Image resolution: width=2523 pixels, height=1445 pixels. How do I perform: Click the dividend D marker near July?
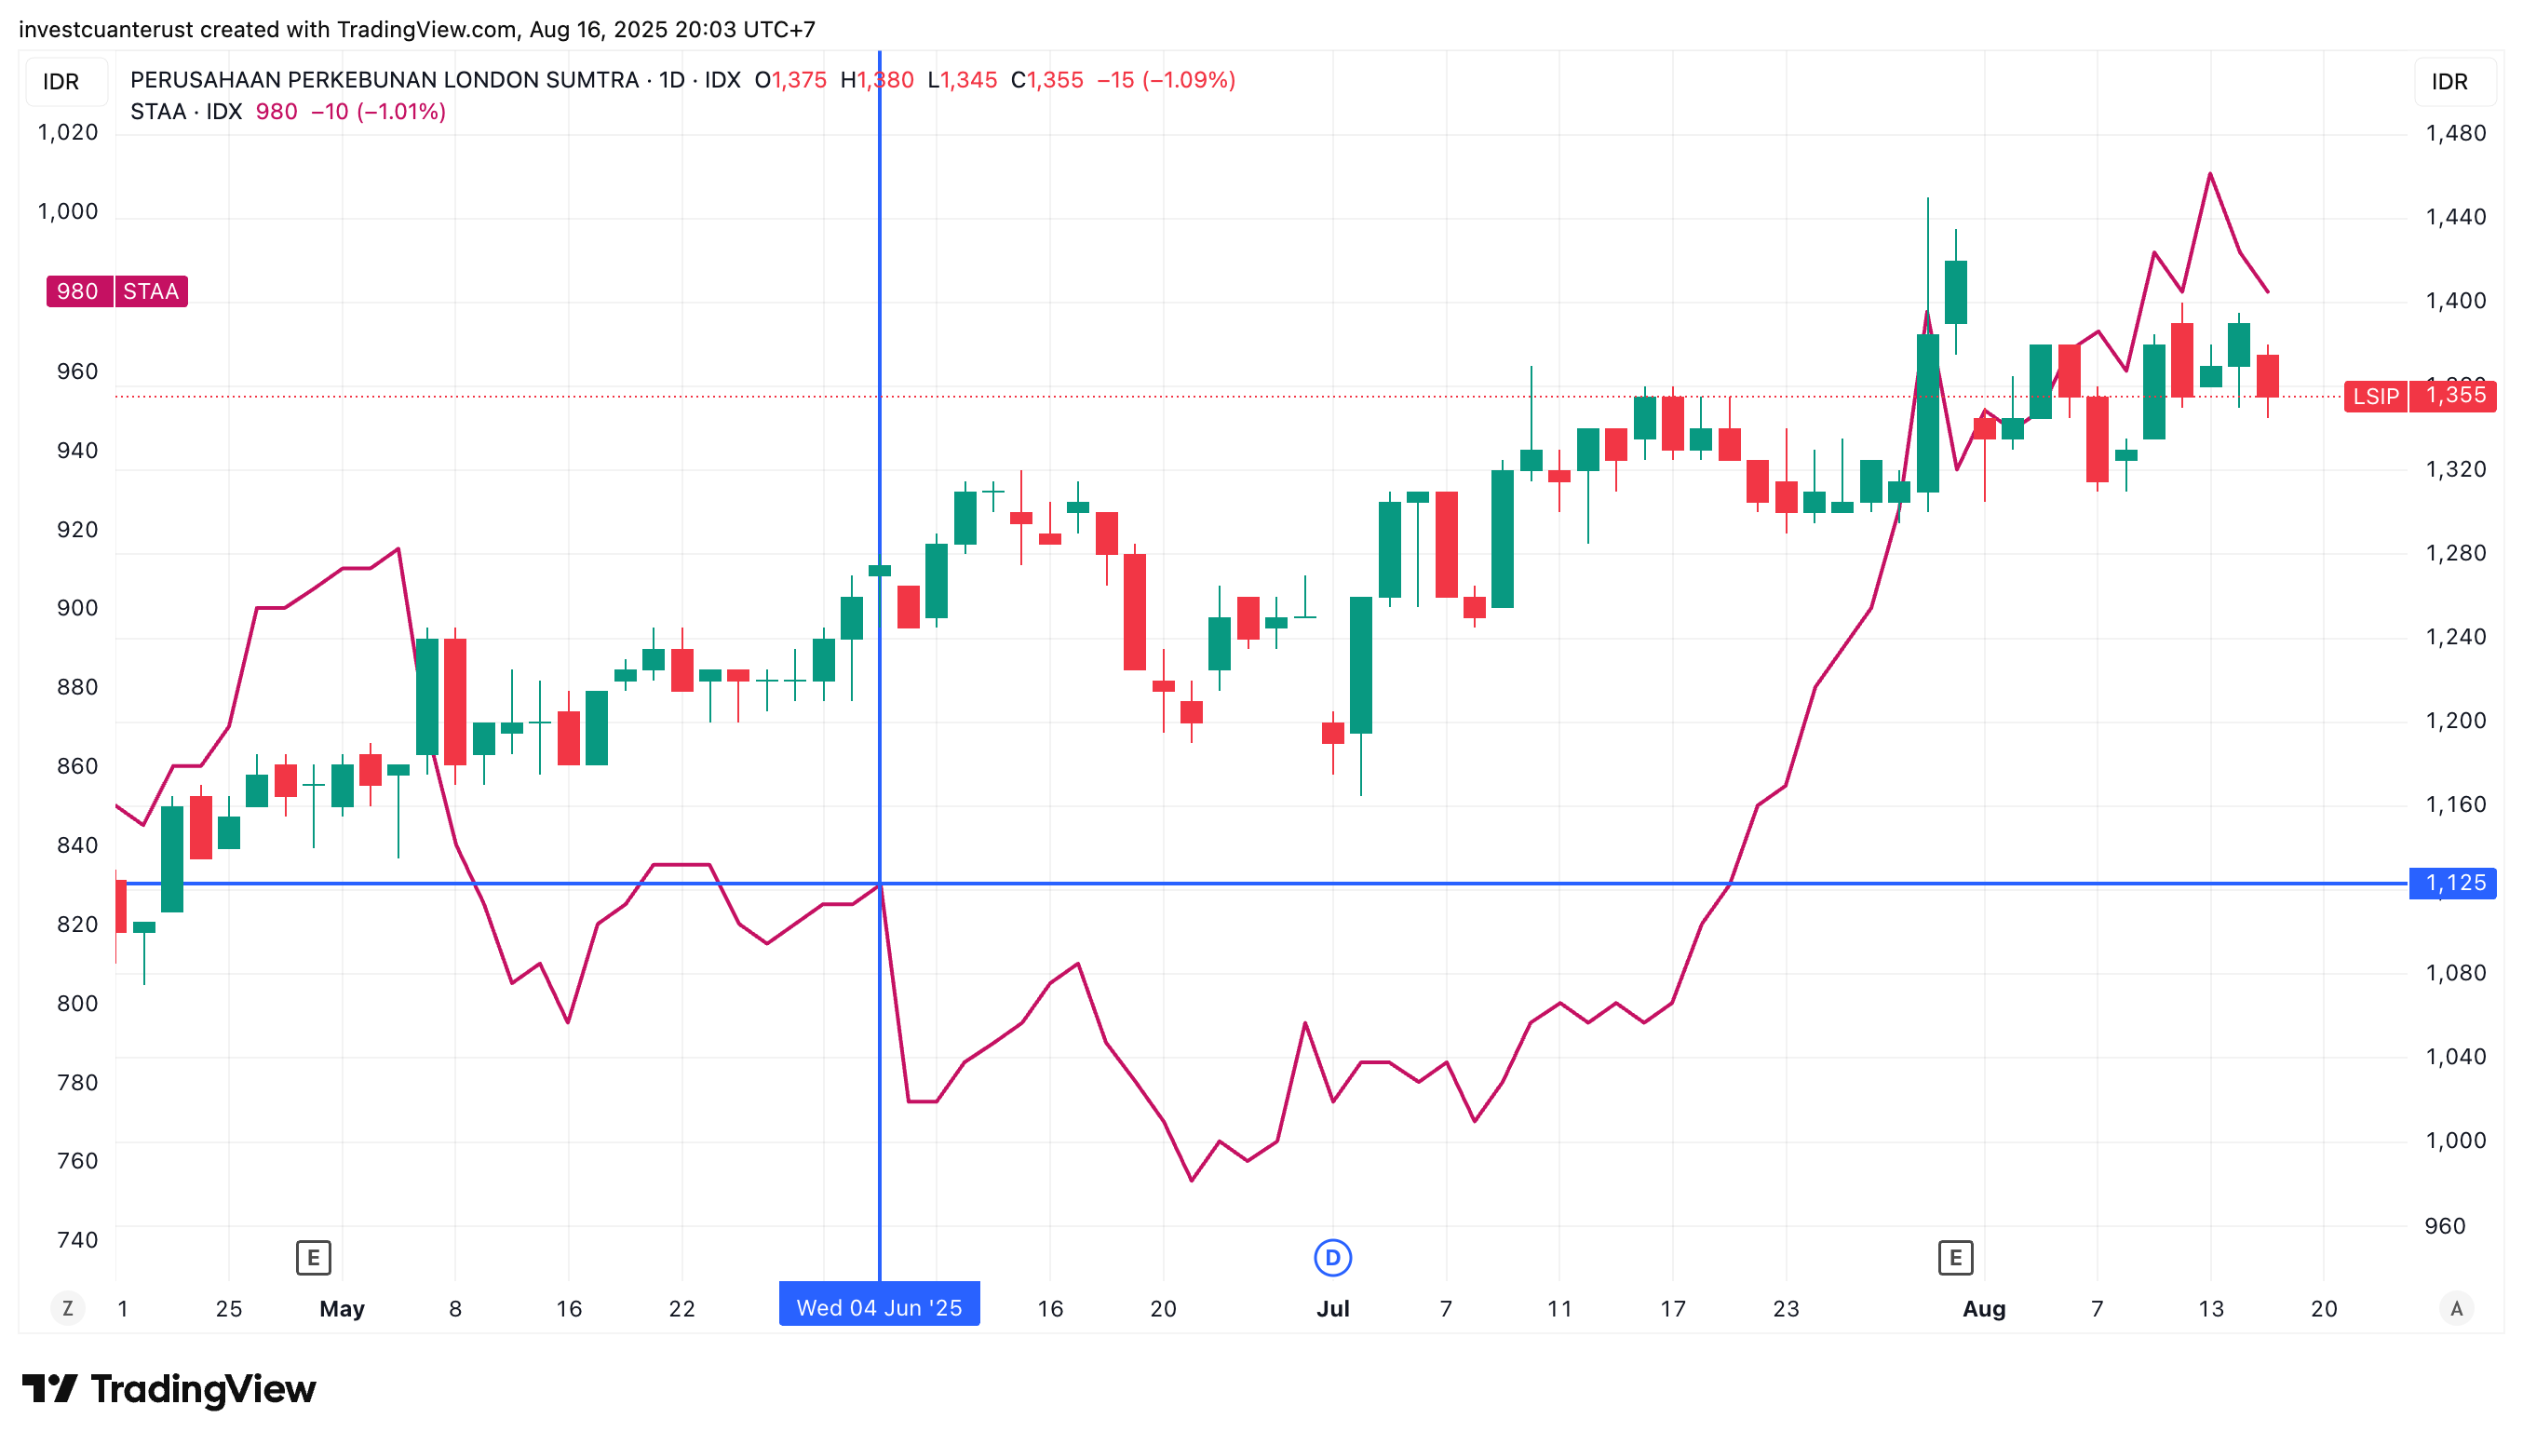point(1331,1258)
